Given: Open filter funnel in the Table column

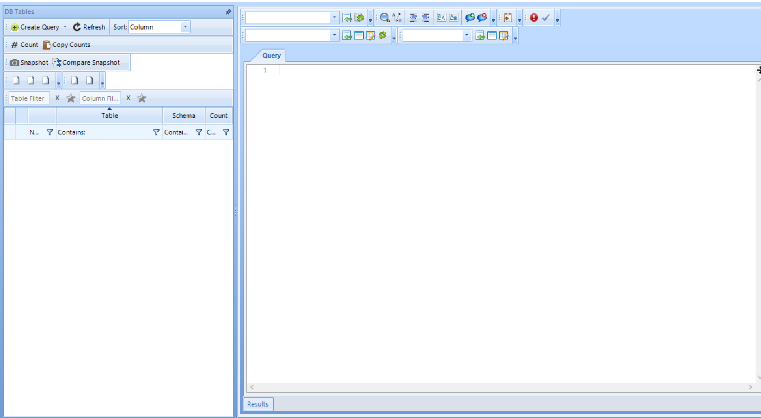Looking at the screenshot, I should click(x=156, y=132).
